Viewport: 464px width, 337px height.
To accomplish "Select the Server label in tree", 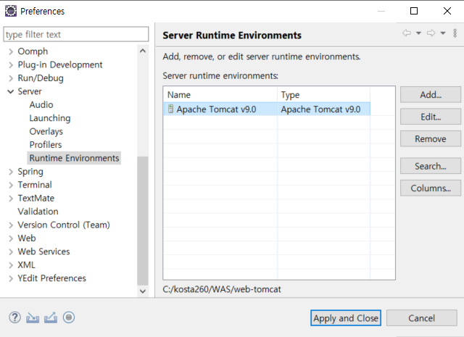I will pyautogui.click(x=30, y=91).
